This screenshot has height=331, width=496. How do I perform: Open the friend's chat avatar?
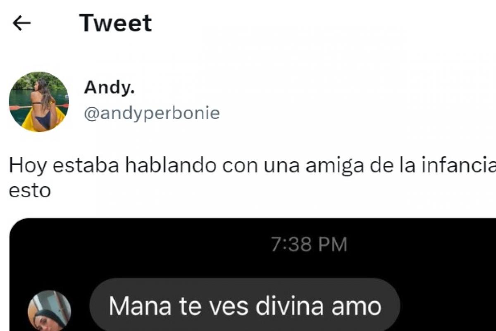49,311
